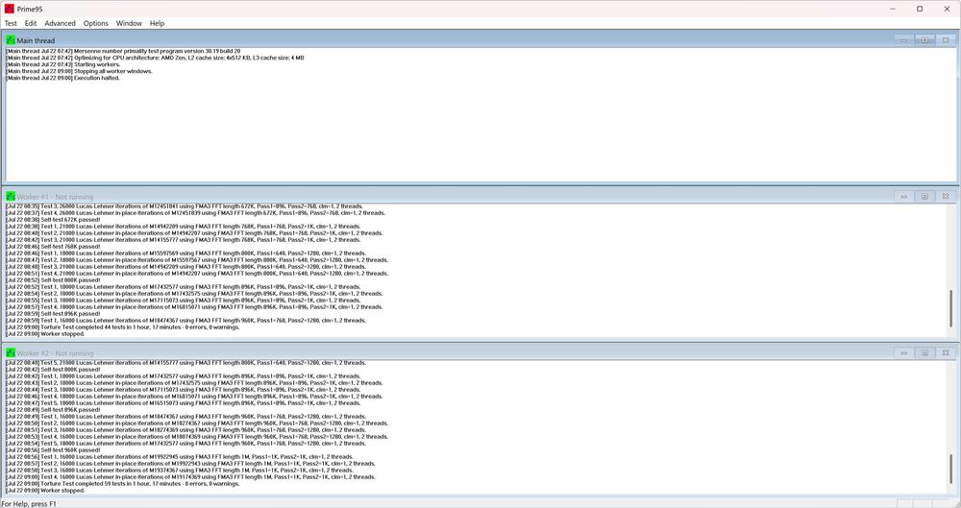961x508 pixels.
Task: Click the line testing M19174369
Action: 190,476
